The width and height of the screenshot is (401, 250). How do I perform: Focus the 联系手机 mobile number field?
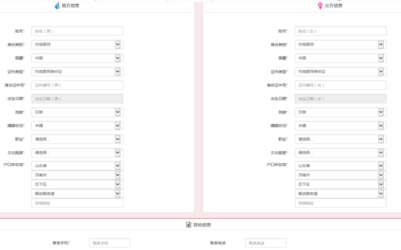(110, 243)
